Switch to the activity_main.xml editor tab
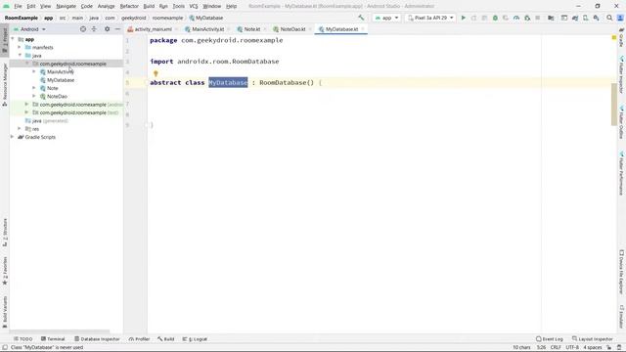This screenshot has height=352, width=626. tap(153, 29)
